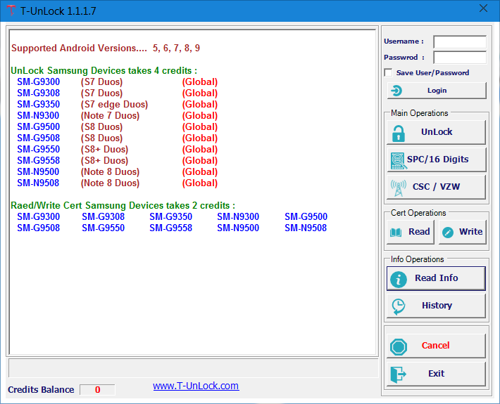Click the Credits Balance value box
Image resolution: width=500 pixels, height=404 pixels.
[97, 390]
